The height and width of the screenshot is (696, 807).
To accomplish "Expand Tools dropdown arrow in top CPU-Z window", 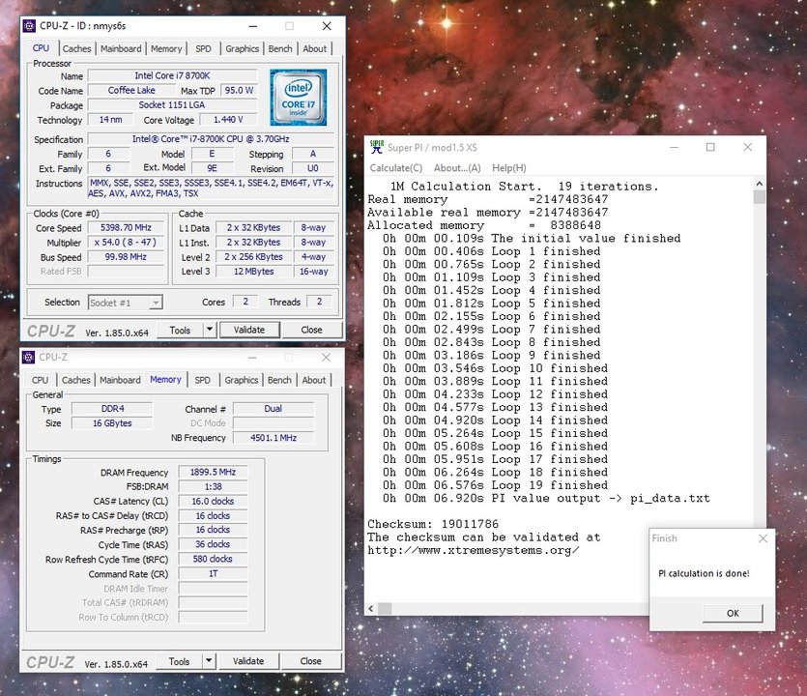I will [x=210, y=330].
